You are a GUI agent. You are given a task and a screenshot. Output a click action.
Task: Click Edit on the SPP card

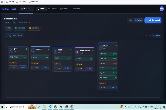[x=13, y=67]
